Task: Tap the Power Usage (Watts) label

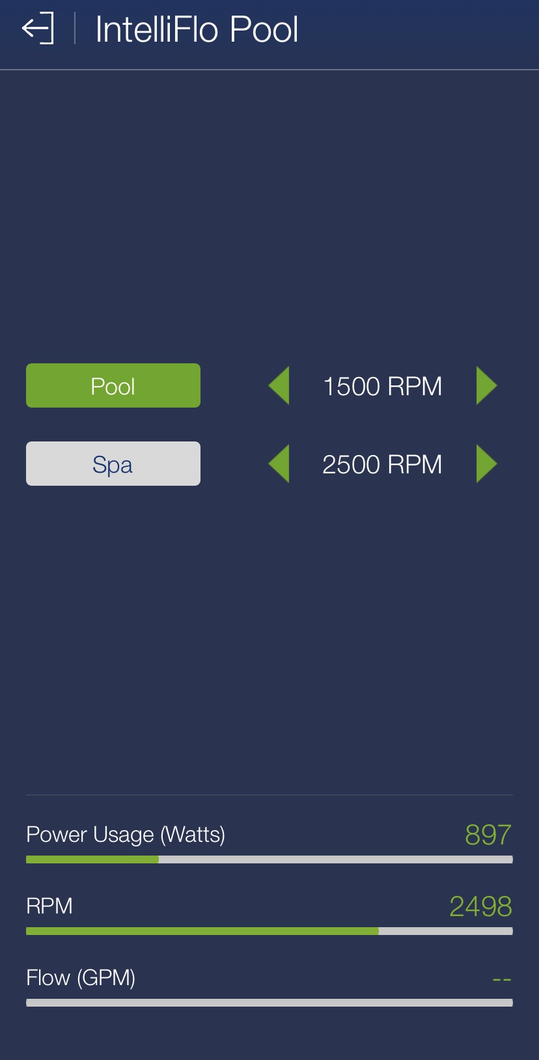Action: [126, 835]
